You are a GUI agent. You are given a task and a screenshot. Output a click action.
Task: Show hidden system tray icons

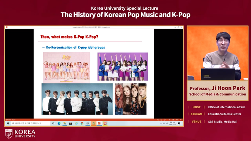click(x=161, y=123)
